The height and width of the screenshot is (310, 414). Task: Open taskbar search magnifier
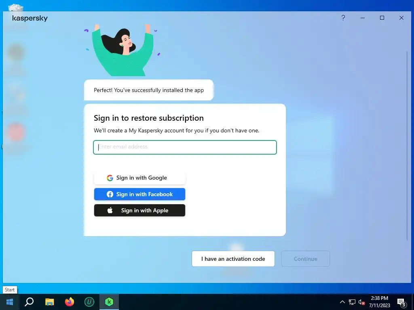(x=29, y=302)
